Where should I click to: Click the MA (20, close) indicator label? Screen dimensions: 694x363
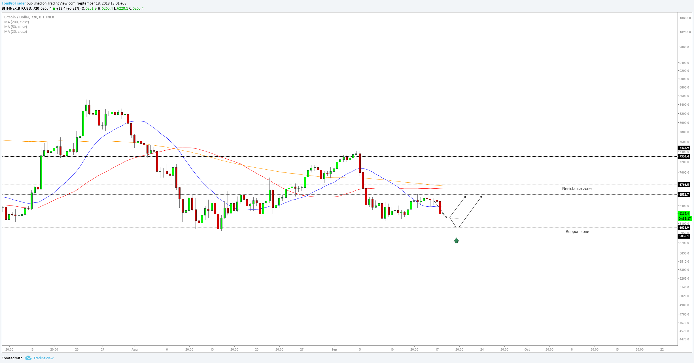coord(16,32)
